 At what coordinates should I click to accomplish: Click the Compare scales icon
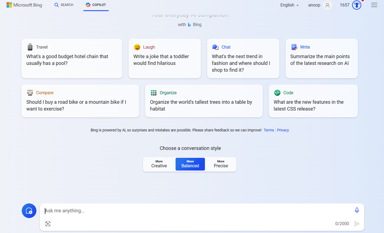(30, 93)
